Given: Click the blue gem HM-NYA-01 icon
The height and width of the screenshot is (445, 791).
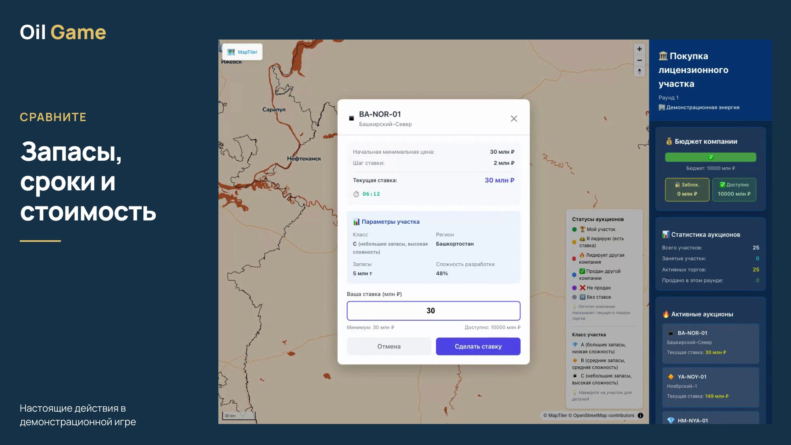Looking at the screenshot, I should click(x=671, y=420).
